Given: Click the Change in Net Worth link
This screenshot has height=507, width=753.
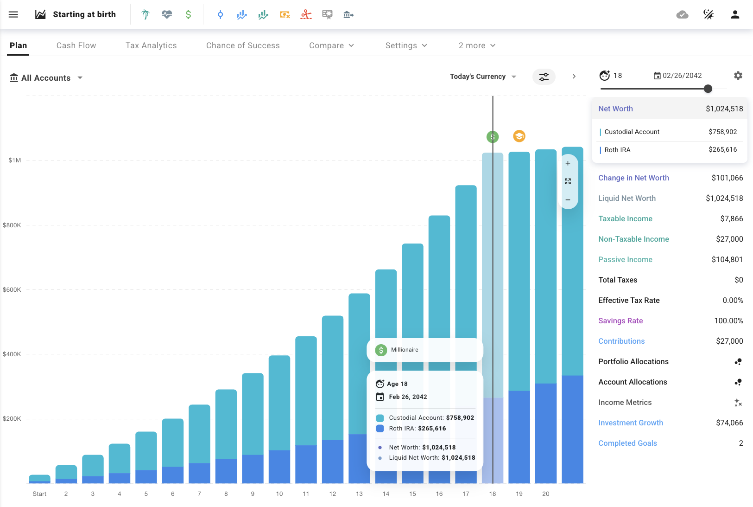Looking at the screenshot, I should [633, 178].
